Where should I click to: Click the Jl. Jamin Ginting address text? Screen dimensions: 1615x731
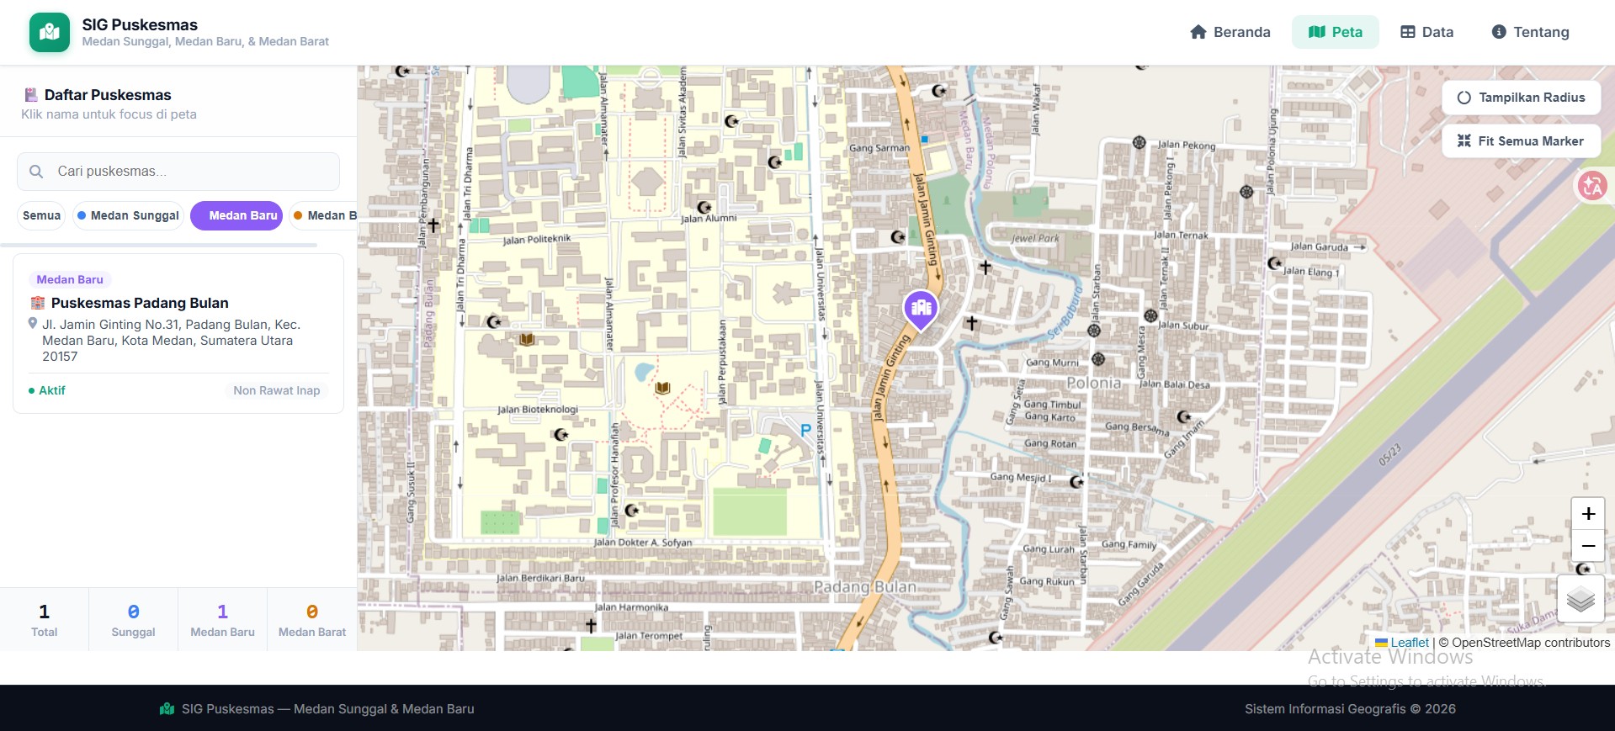click(171, 340)
